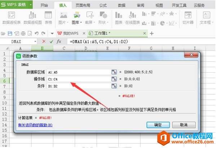Screen dimensions: 216x148
Task: Switch to the 视图 ribbon tab
Action: 159,5
